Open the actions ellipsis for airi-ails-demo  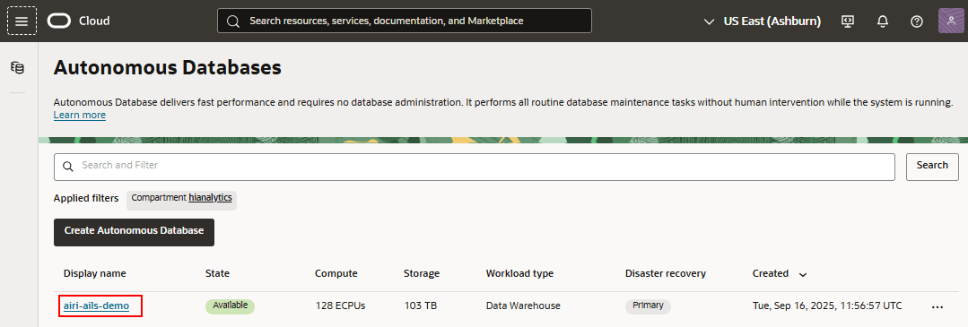pyautogui.click(x=937, y=306)
